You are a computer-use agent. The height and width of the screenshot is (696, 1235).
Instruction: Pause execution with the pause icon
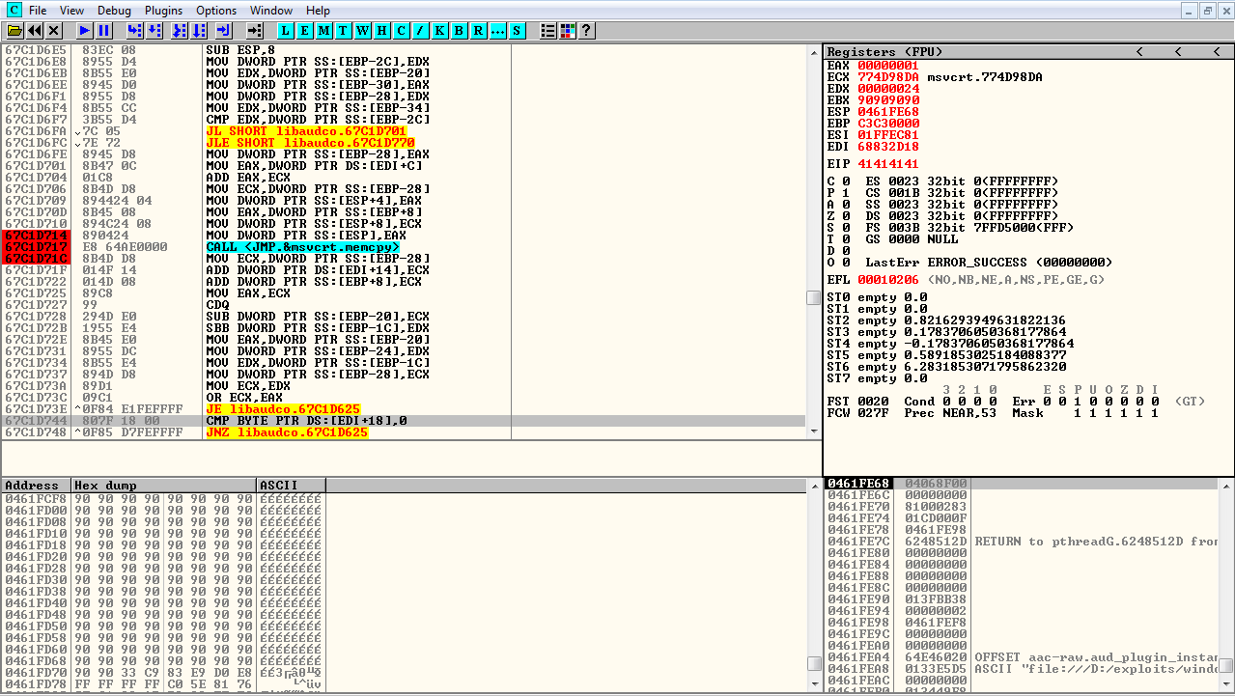[104, 31]
